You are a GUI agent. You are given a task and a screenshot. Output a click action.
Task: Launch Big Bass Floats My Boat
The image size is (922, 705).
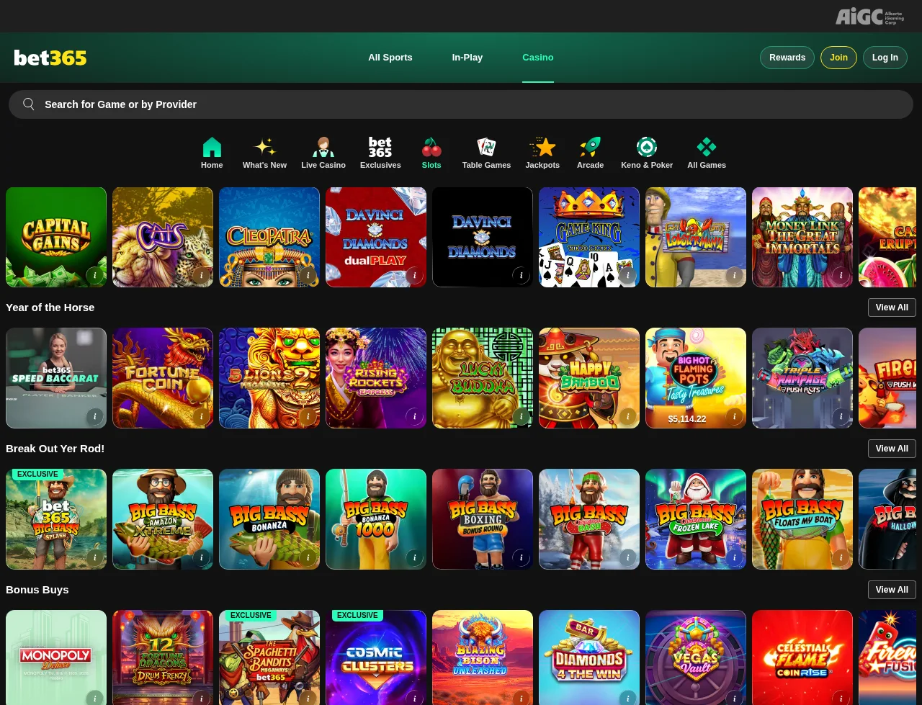click(802, 519)
